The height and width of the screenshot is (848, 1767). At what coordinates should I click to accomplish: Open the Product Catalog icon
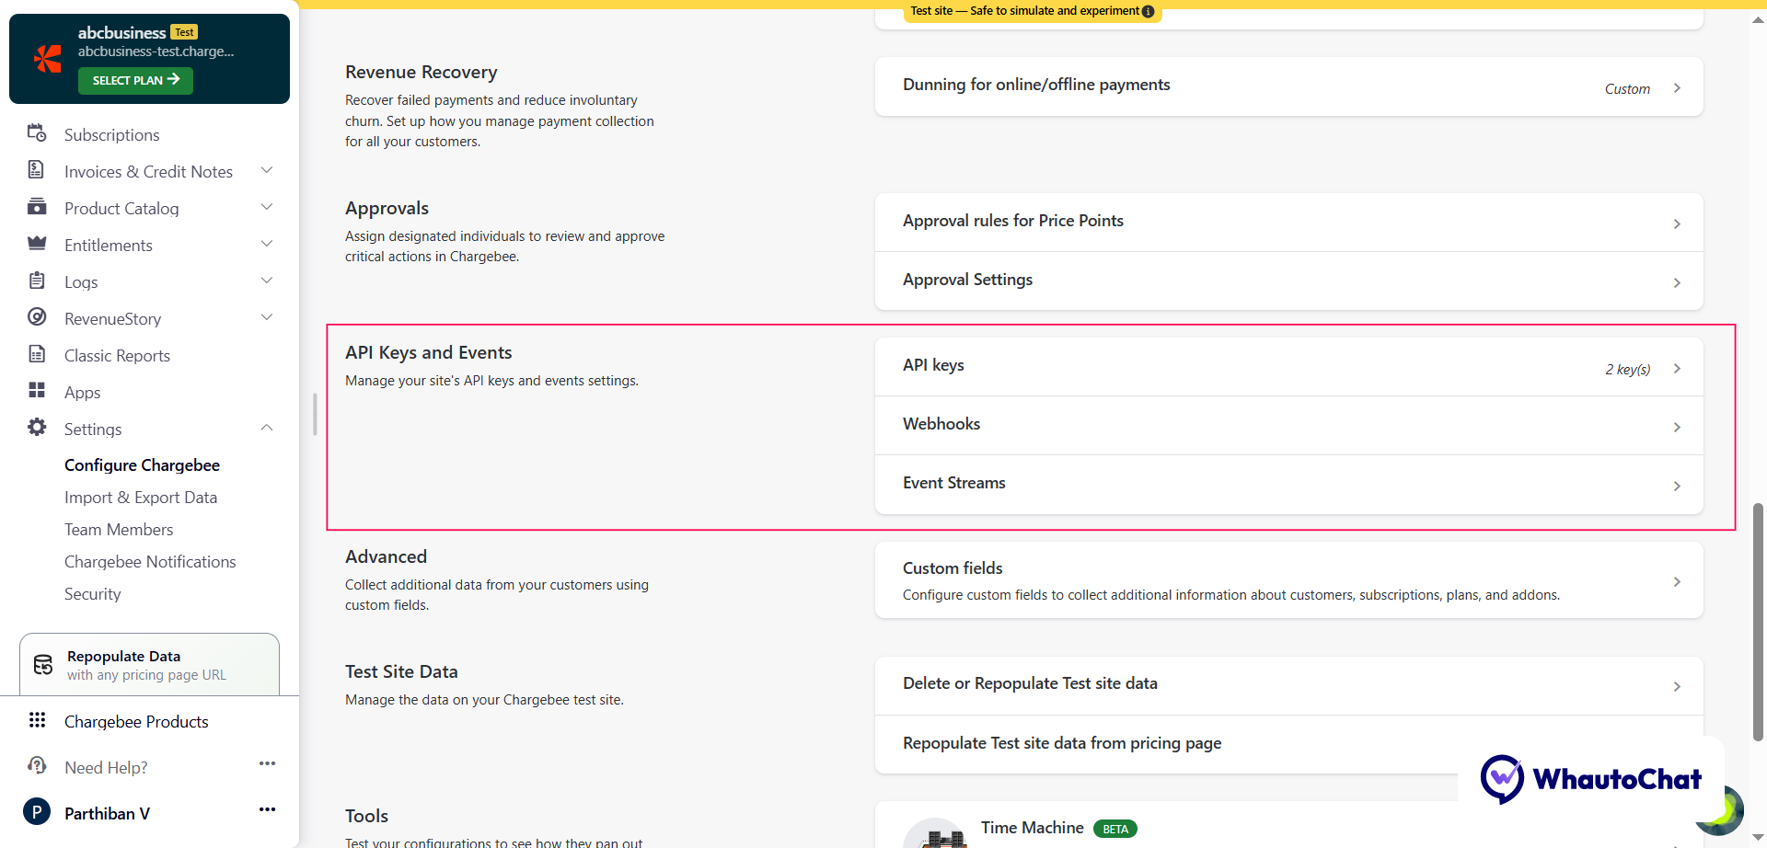37,208
